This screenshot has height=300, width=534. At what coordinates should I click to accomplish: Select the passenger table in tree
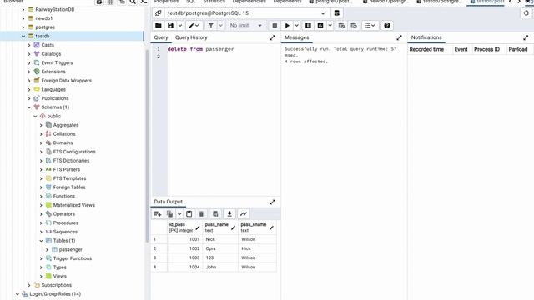pos(70,250)
